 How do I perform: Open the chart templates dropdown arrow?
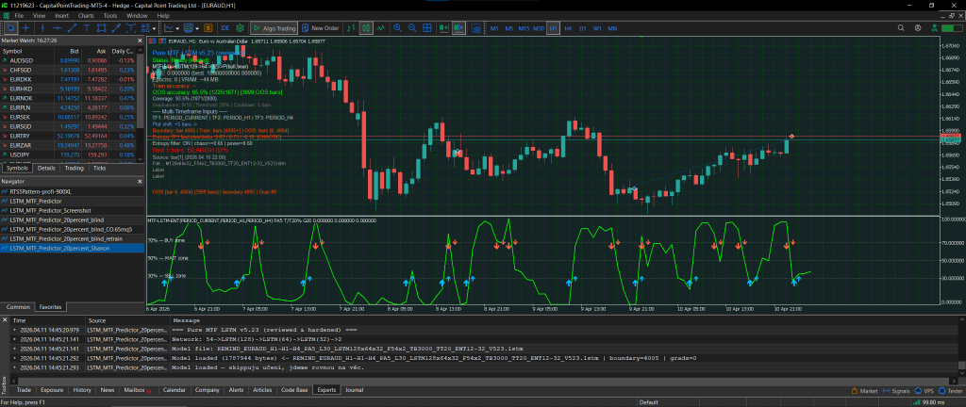196,28
